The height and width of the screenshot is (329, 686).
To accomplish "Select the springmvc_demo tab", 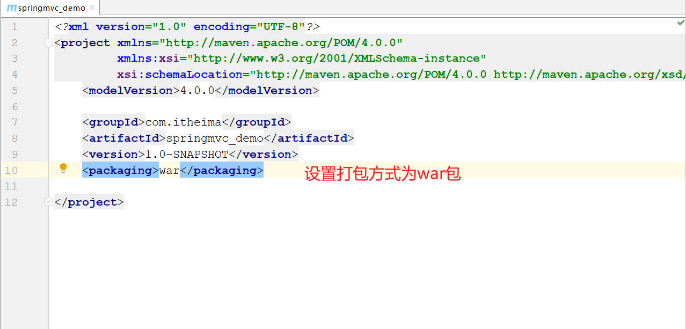I will pos(52,8).
